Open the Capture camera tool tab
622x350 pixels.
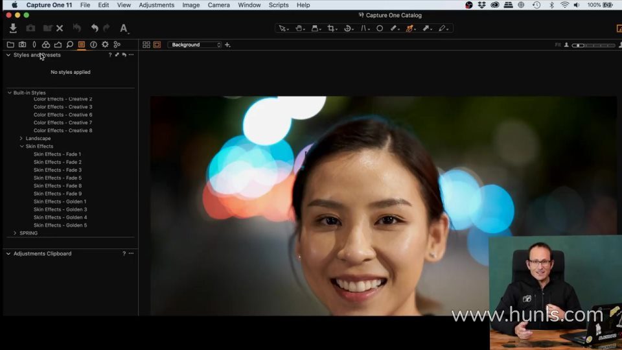coord(22,45)
